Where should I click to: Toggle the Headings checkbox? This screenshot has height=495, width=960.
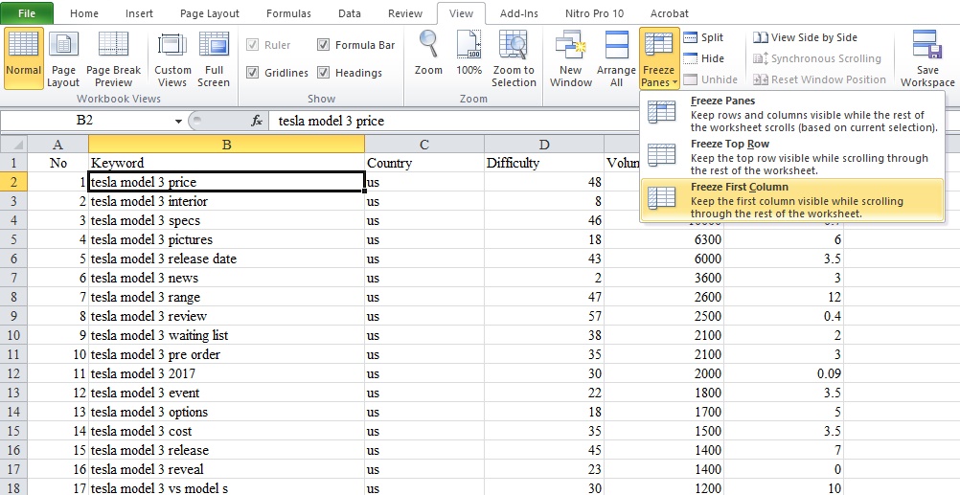click(x=323, y=72)
